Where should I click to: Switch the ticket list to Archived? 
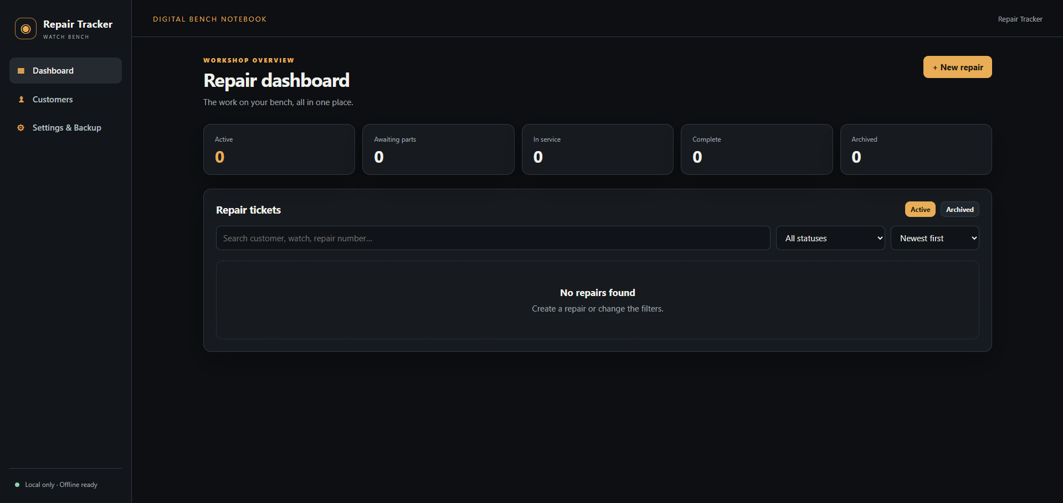[959, 209]
